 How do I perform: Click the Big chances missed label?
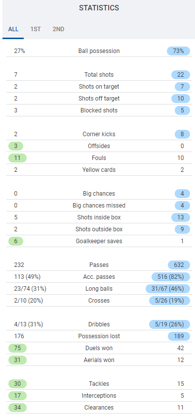99,206
